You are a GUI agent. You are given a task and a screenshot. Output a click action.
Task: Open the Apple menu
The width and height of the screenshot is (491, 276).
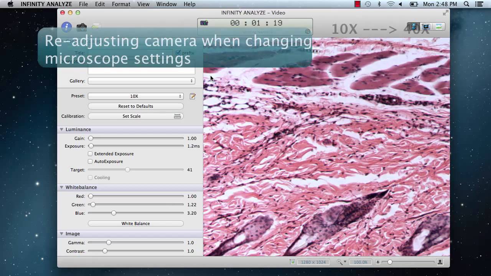pos(10,4)
